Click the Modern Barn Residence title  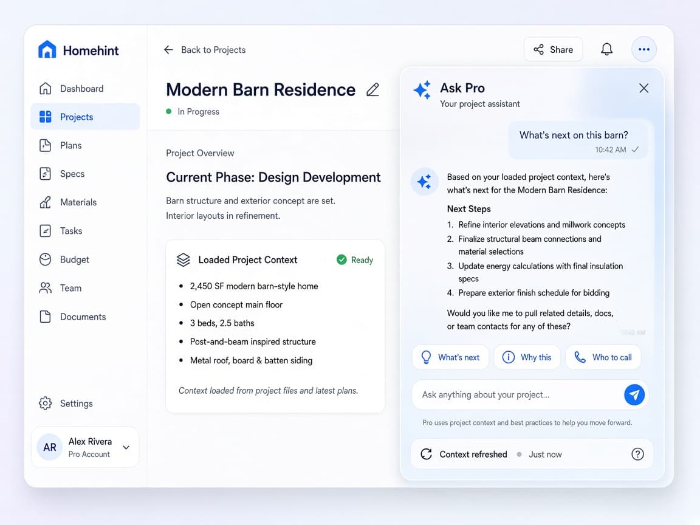(261, 90)
